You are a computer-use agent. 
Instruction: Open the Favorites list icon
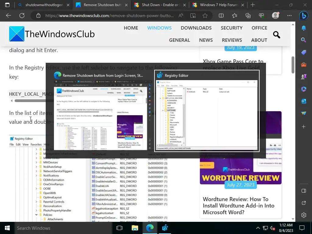pyautogui.click(x=235, y=16)
